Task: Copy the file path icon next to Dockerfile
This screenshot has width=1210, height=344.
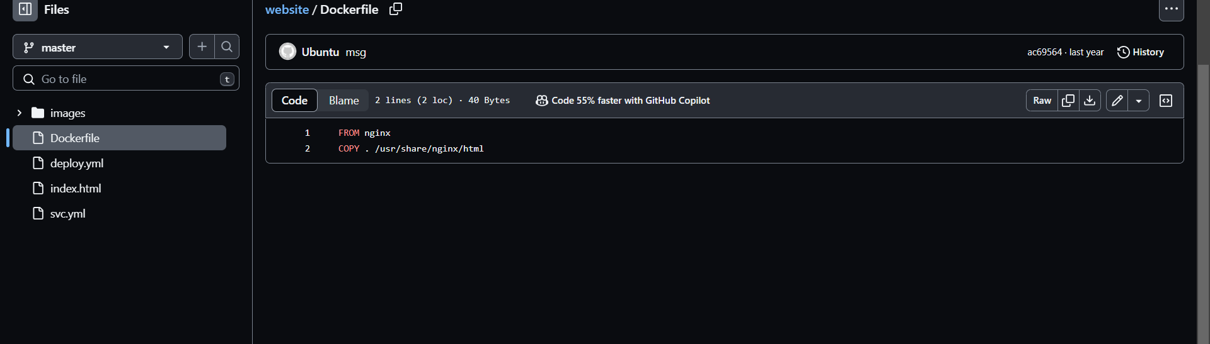Action: click(x=396, y=9)
